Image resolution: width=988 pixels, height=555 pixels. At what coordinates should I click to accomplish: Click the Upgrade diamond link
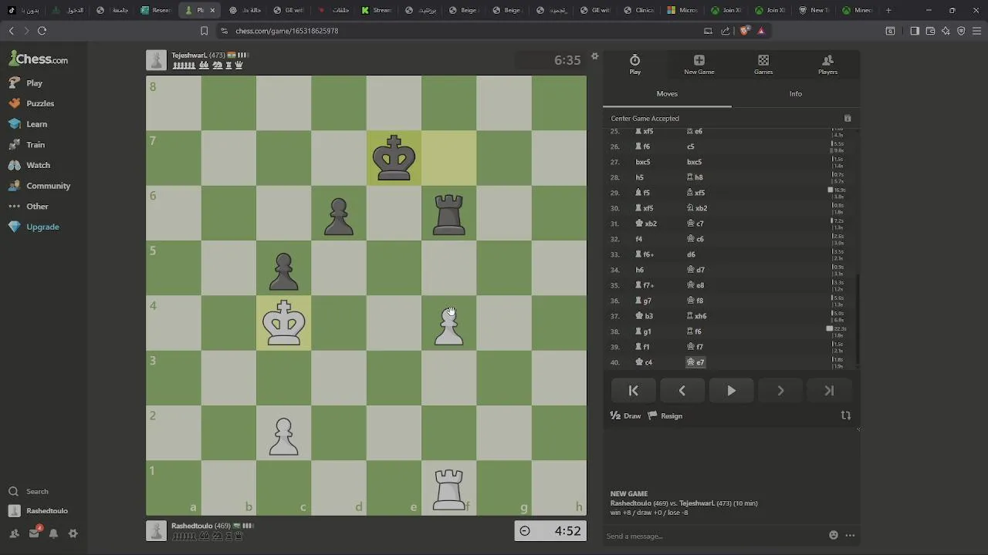34,227
